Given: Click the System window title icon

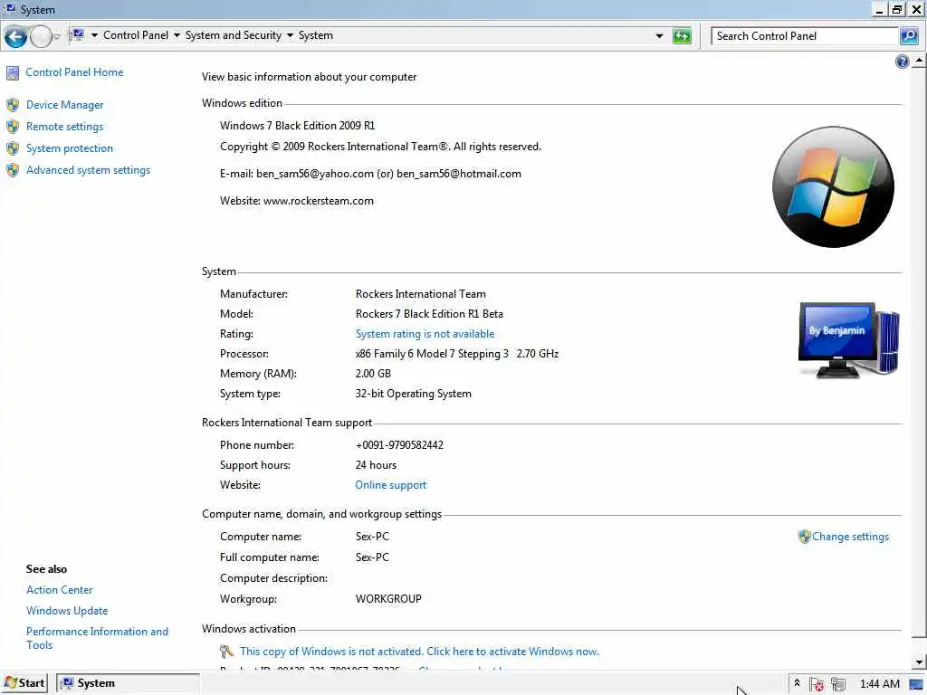Looking at the screenshot, I should click(10, 9).
